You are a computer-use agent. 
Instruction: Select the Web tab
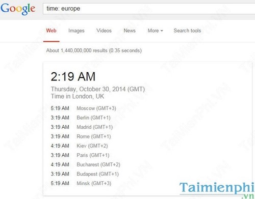coord(51,31)
